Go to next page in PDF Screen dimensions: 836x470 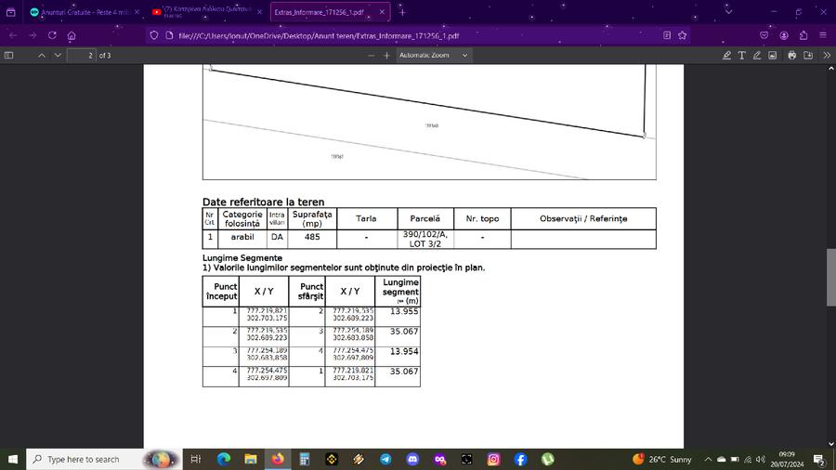pyautogui.click(x=59, y=55)
